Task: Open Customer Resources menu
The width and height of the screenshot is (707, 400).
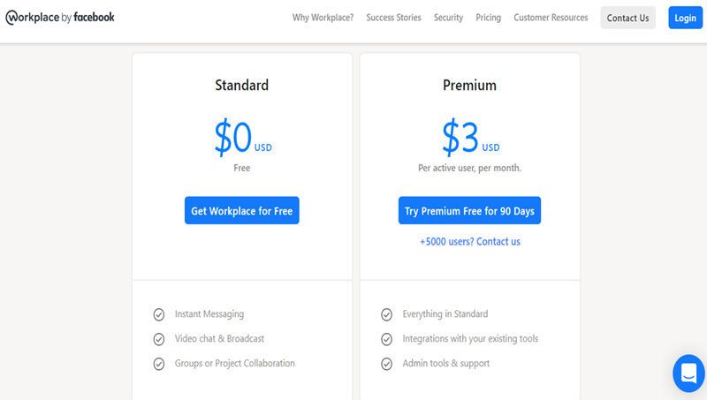Action: 551,18
